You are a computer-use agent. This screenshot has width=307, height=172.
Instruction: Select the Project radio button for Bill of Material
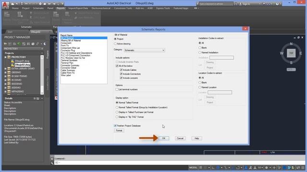click(115, 39)
